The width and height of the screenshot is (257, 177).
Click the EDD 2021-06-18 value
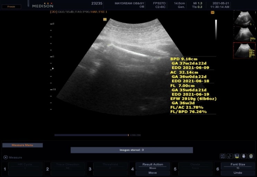click(x=191, y=81)
